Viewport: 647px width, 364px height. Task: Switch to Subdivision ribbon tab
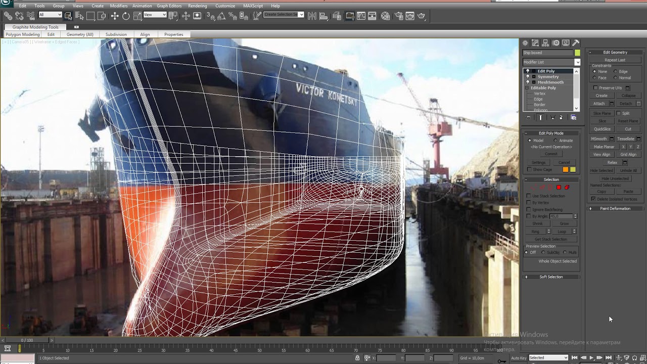(x=116, y=34)
